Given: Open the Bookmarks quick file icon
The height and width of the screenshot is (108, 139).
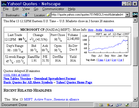Looking at the screenshot, I should pyautogui.click(x=25, y=15).
